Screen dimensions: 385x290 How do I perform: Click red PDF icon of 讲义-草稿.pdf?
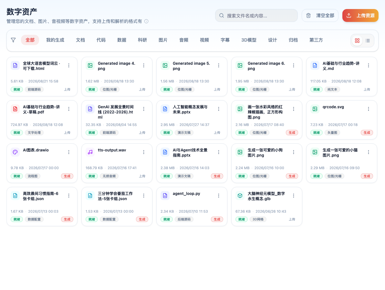[x=15, y=109]
